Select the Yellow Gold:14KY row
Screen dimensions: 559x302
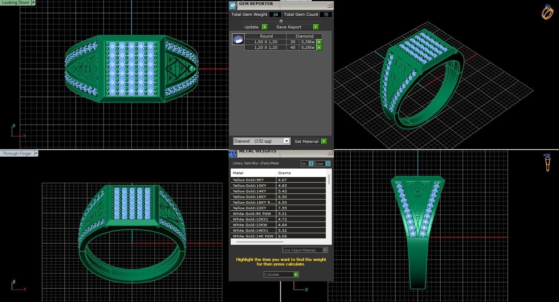278,191
